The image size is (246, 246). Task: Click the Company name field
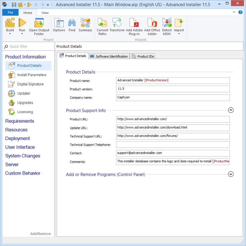tap(173, 97)
